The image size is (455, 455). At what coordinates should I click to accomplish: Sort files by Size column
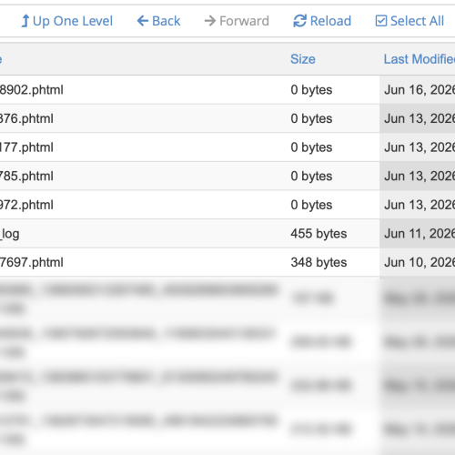[303, 59]
